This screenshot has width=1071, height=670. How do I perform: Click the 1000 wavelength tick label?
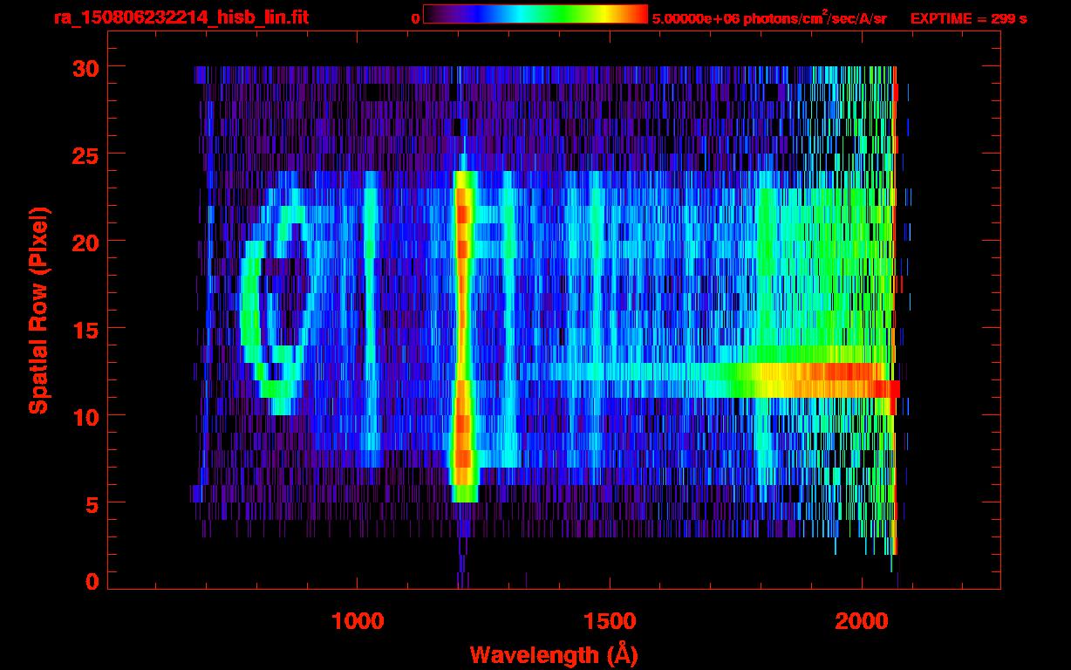tap(358, 621)
